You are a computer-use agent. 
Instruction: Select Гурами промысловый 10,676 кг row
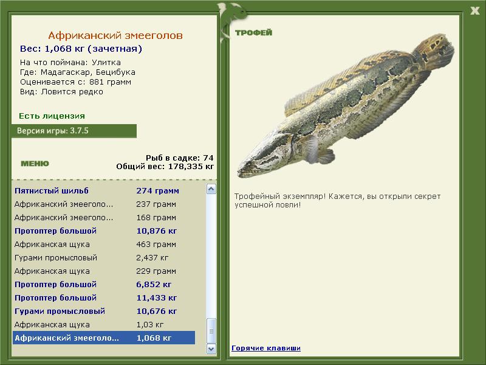104,311
